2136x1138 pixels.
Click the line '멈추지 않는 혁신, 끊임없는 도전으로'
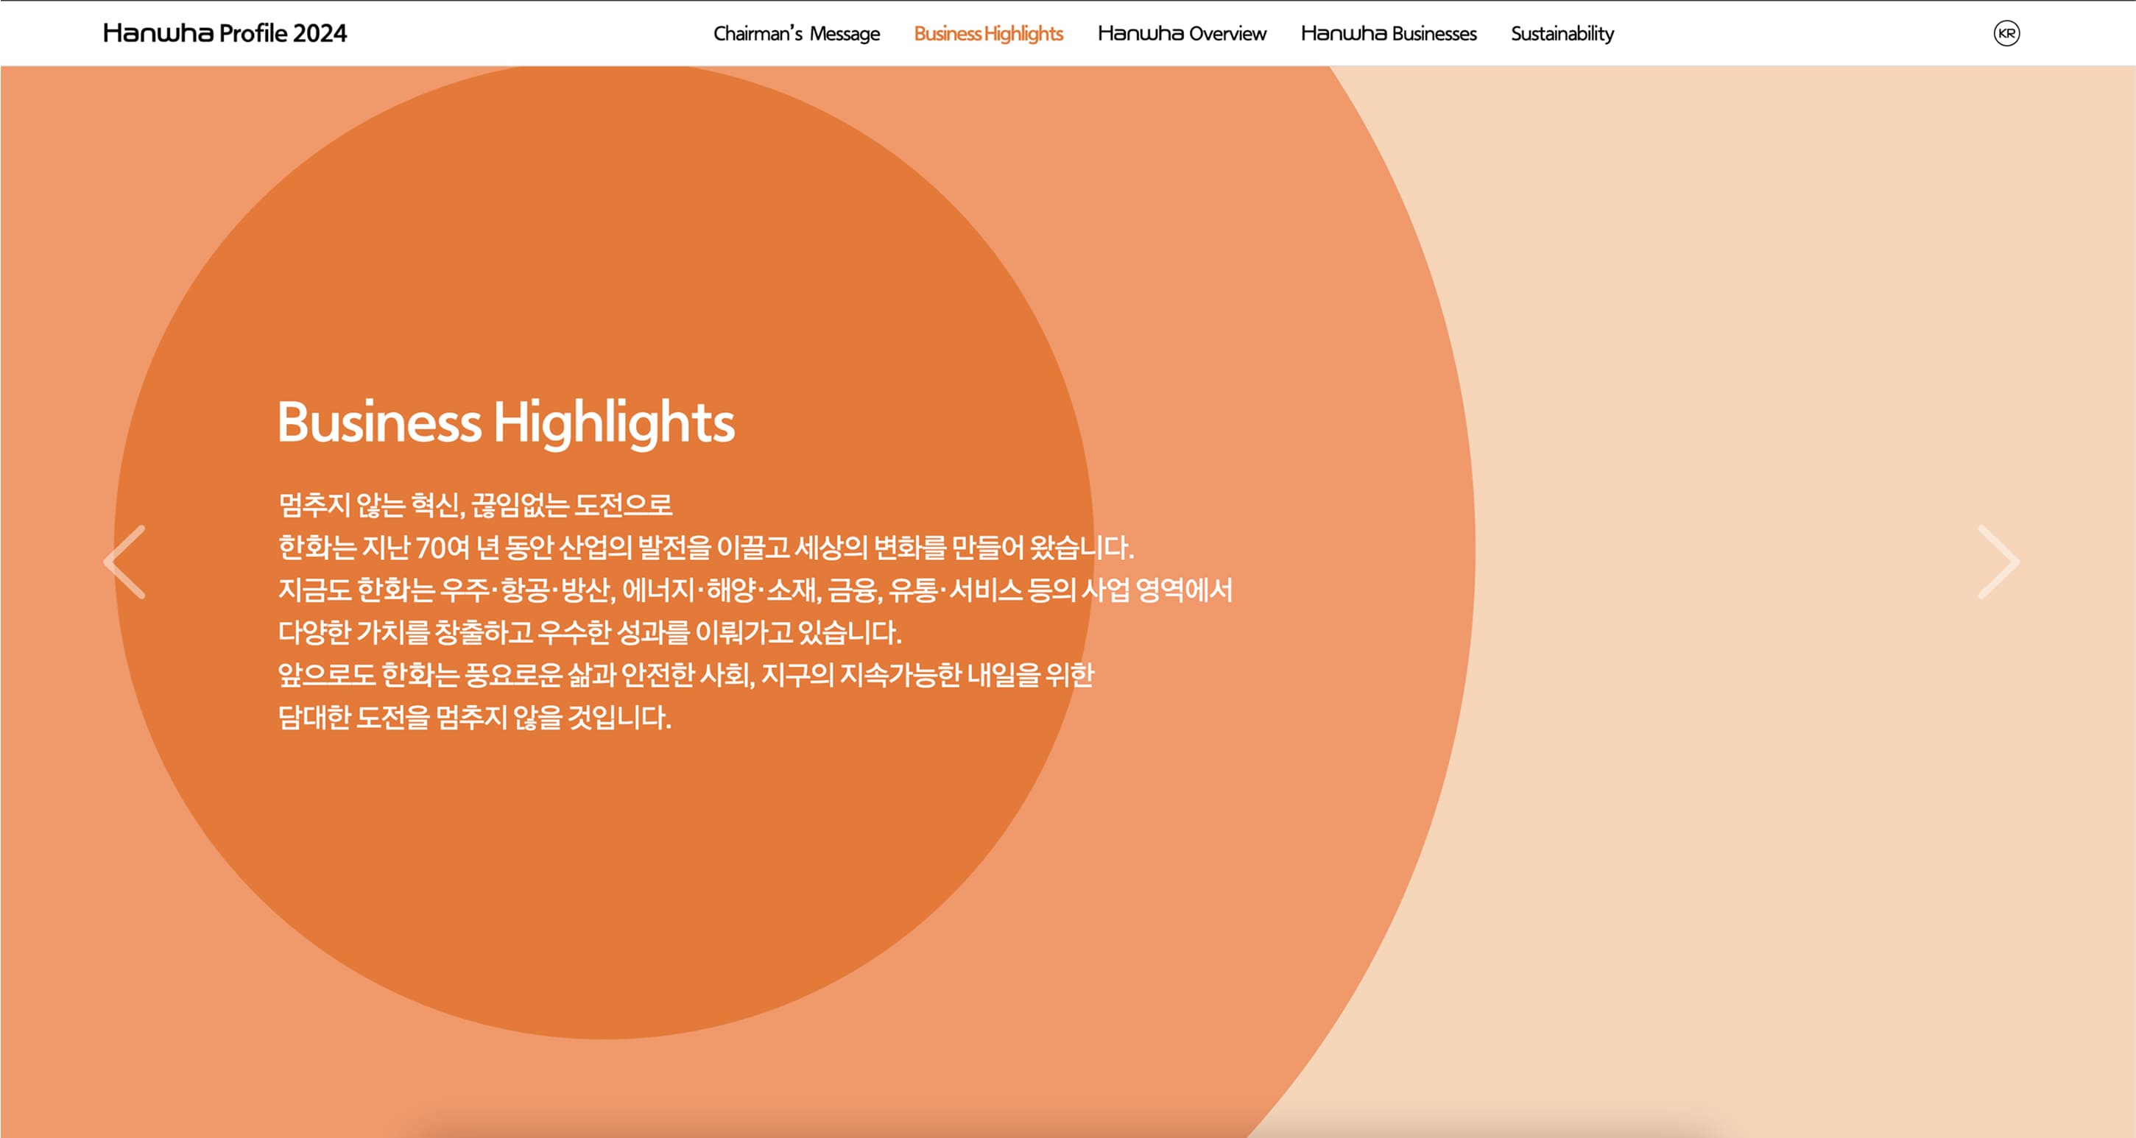pos(475,504)
